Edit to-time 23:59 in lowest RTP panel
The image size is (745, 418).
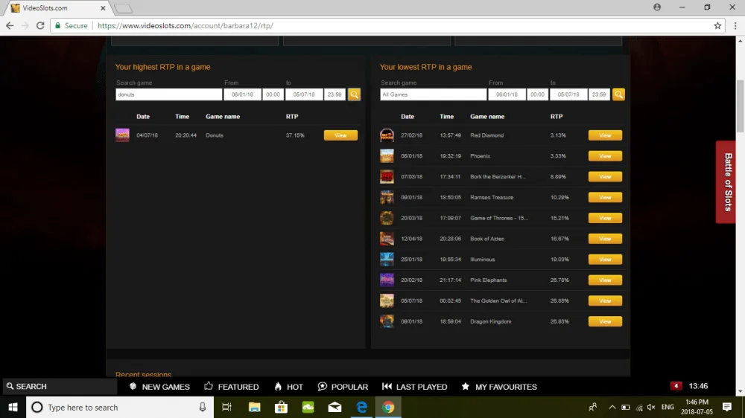[599, 94]
